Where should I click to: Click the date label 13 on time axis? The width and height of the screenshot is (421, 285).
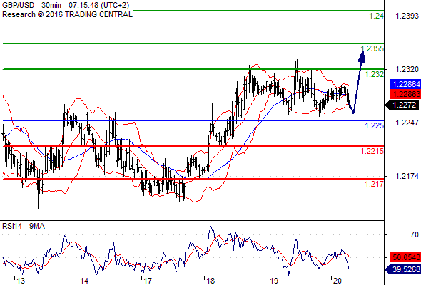(x=21, y=281)
